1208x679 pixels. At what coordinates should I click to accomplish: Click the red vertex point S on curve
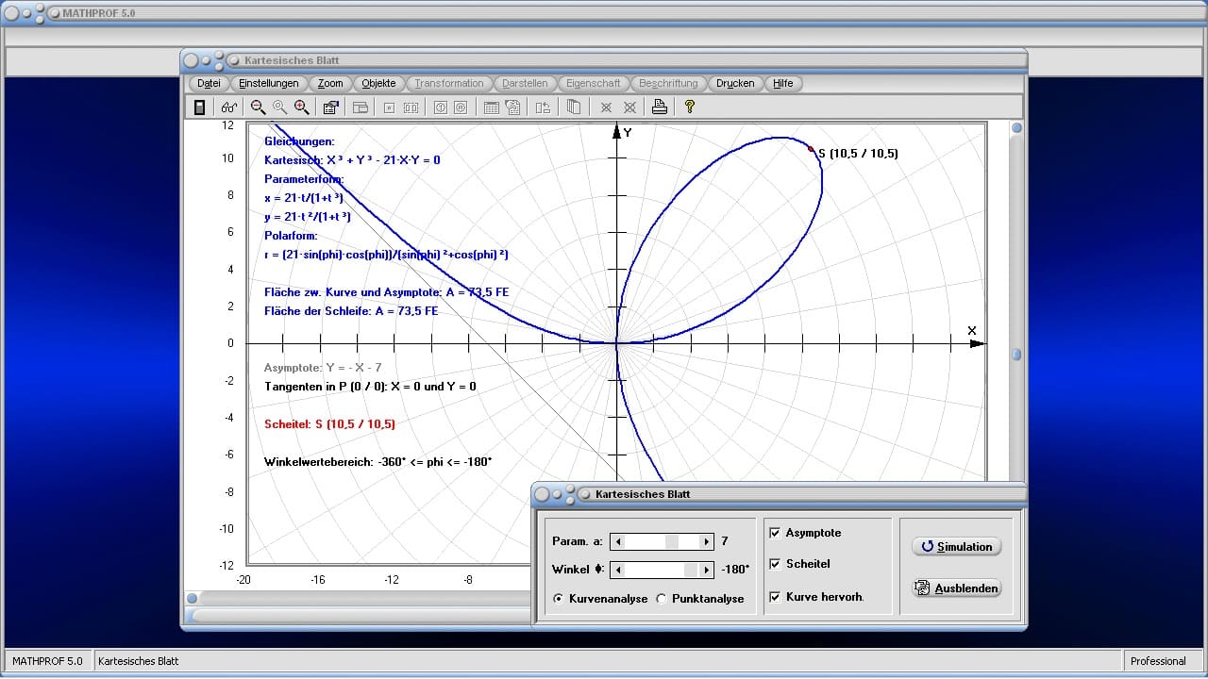tap(811, 148)
